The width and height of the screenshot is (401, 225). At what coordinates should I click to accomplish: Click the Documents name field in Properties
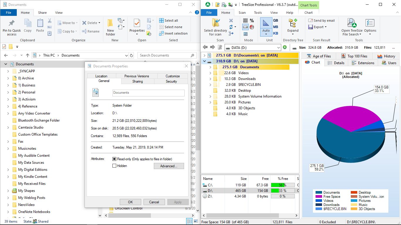[x=149, y=93]
